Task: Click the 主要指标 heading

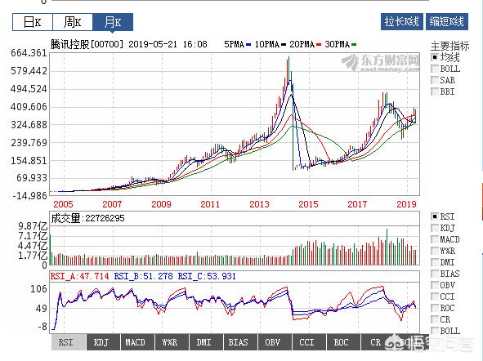Action: coord(450,46)
